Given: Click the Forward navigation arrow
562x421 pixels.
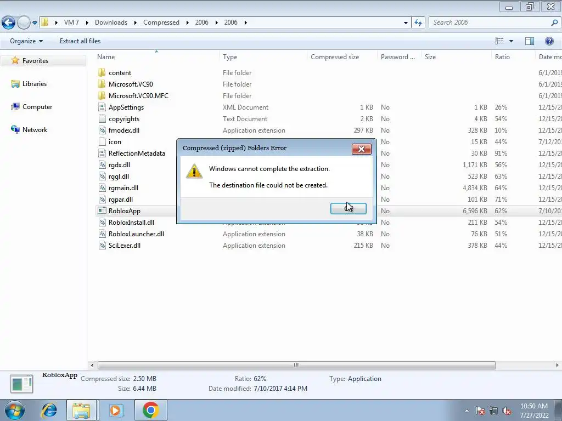Looking at the screenshot, I should point(24,22).
